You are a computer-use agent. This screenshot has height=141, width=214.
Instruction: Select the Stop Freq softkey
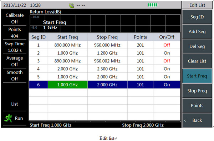pyautogui.click(x=197, y=91)
